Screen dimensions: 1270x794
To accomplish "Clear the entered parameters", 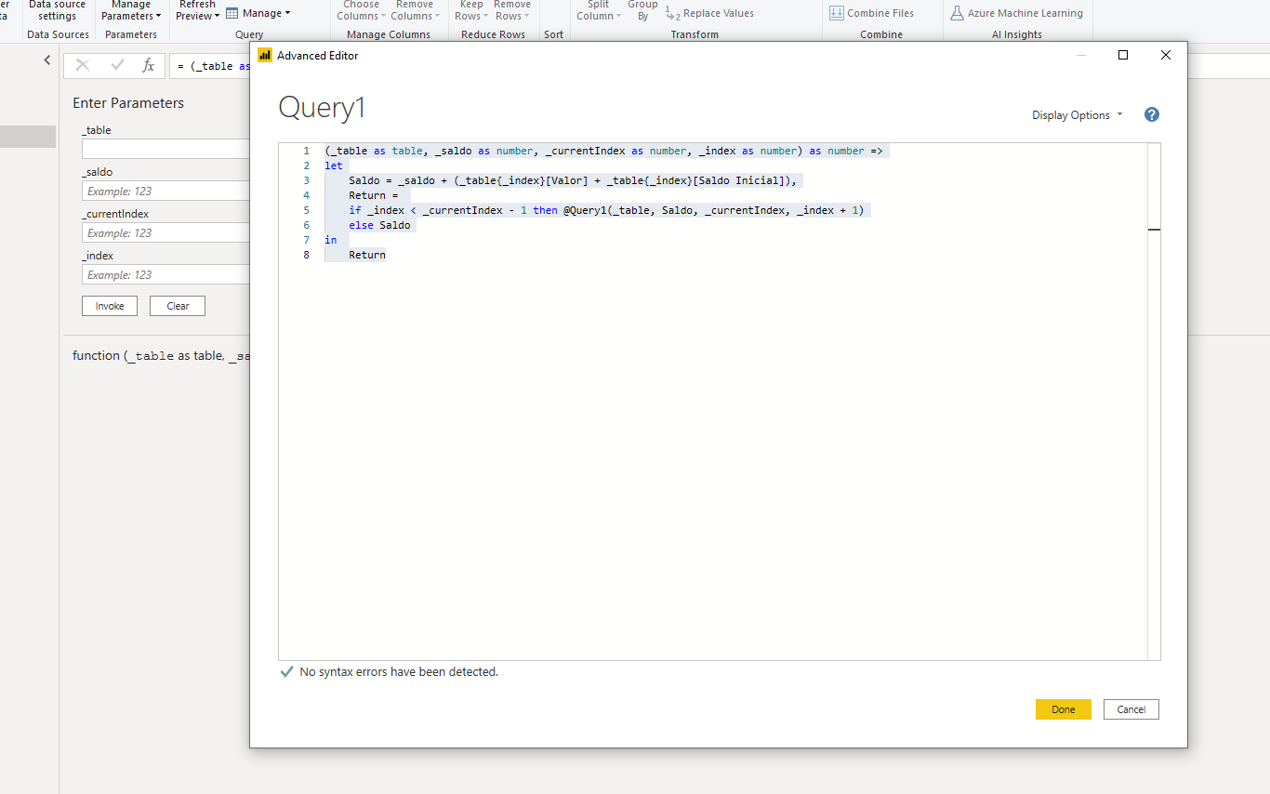I will (178, 306).
